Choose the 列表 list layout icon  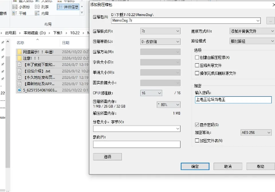(x=37, y=7)
